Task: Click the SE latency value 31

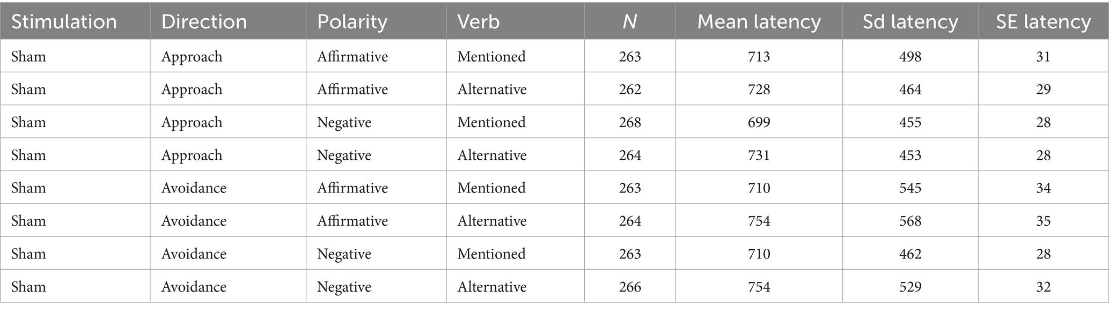Action: tap(1043, 56)
